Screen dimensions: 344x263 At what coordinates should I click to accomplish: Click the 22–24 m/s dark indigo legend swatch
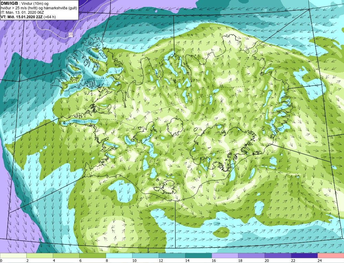coord(304,256)
